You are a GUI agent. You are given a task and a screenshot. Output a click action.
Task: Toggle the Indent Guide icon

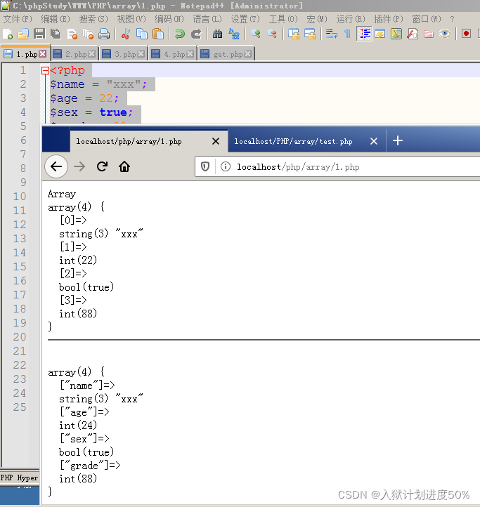364,34
